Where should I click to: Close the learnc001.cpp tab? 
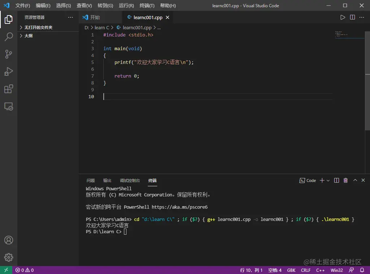167,17
